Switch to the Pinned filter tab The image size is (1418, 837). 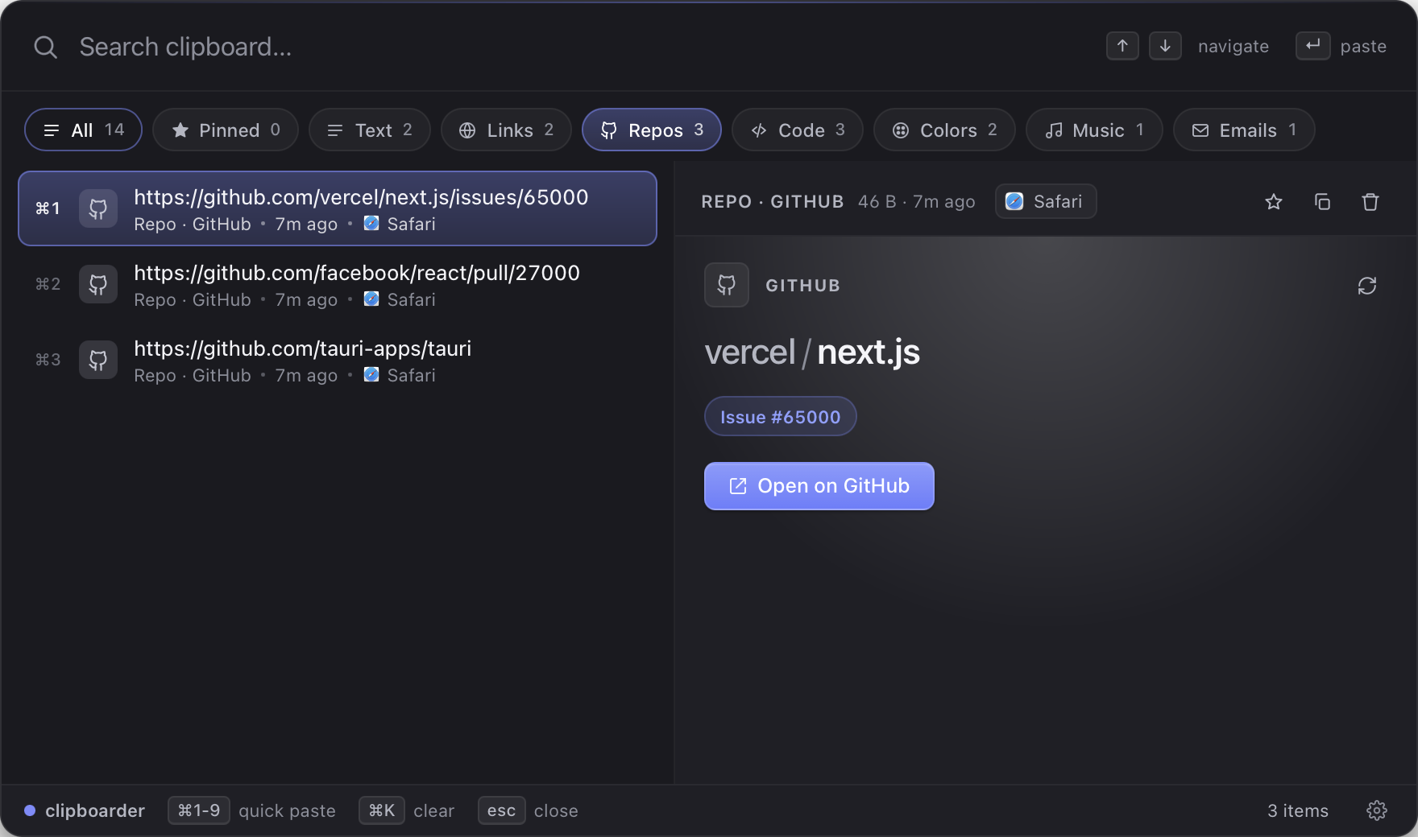point(226,130)
